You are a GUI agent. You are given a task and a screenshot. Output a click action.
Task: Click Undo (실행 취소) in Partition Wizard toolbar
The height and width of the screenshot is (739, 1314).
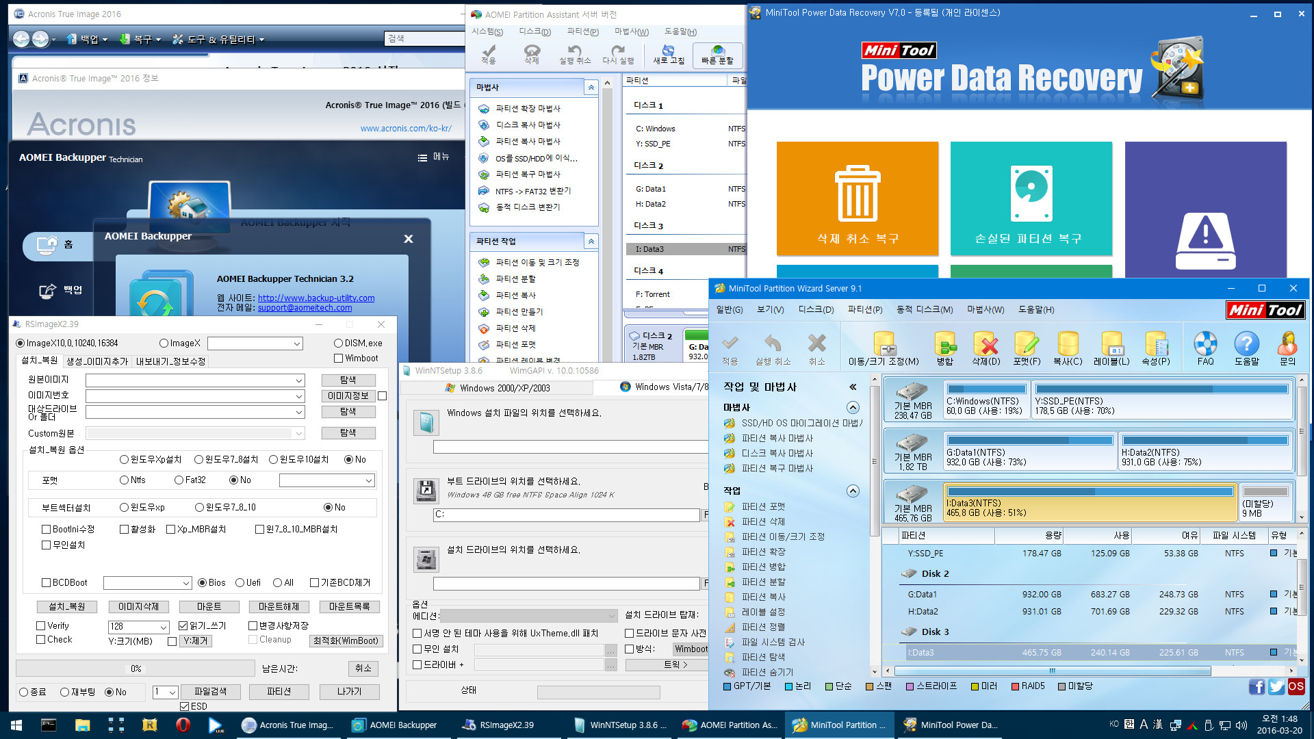tap(773, 349)
